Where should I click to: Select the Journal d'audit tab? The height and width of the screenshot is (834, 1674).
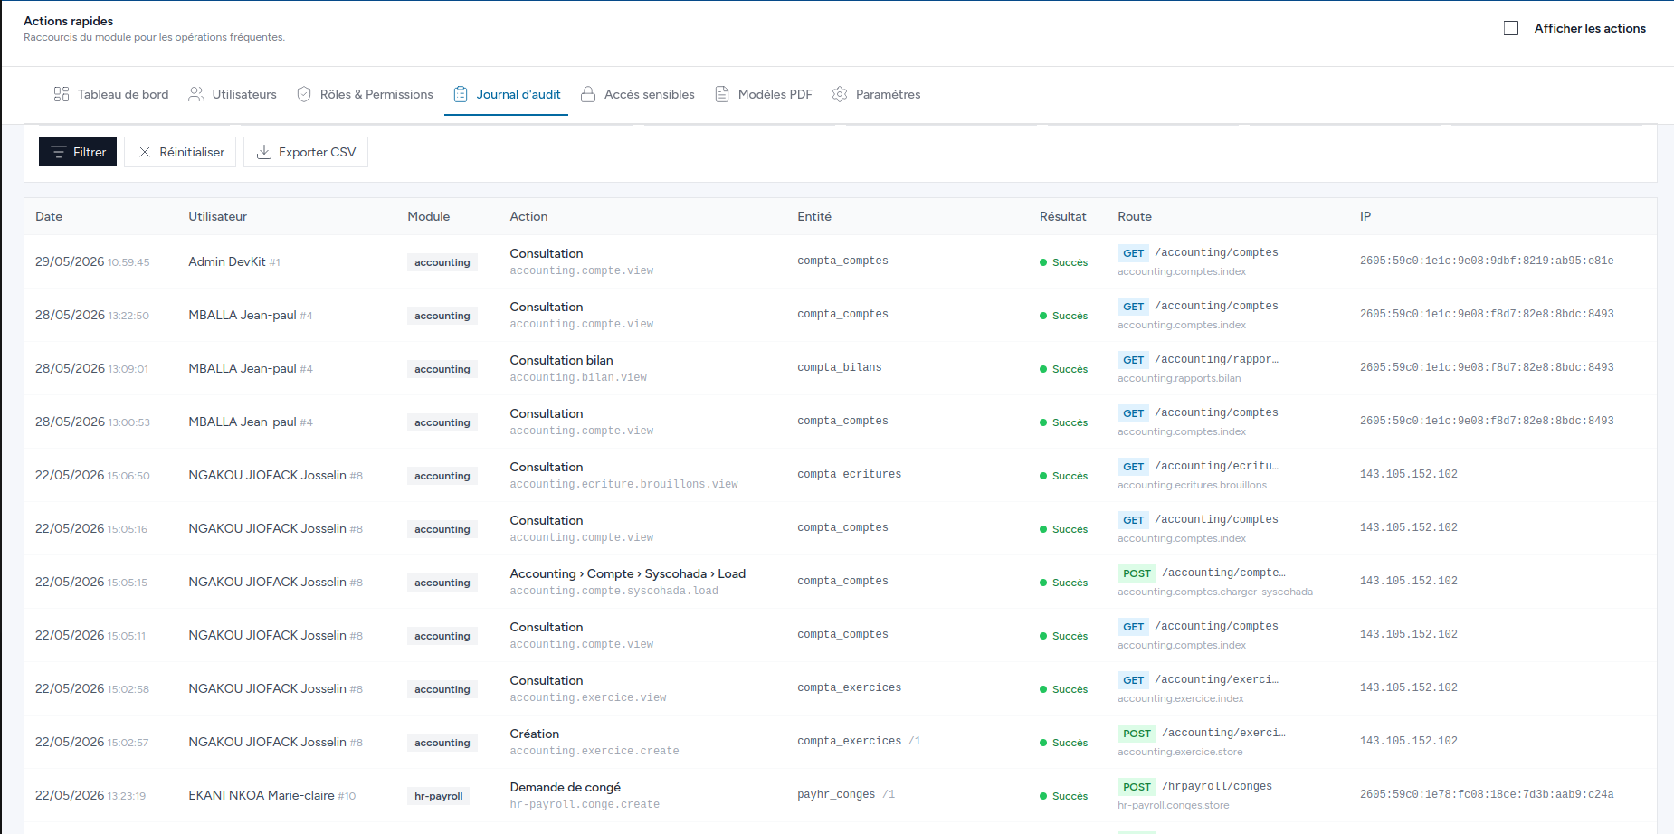click(507, 94)
